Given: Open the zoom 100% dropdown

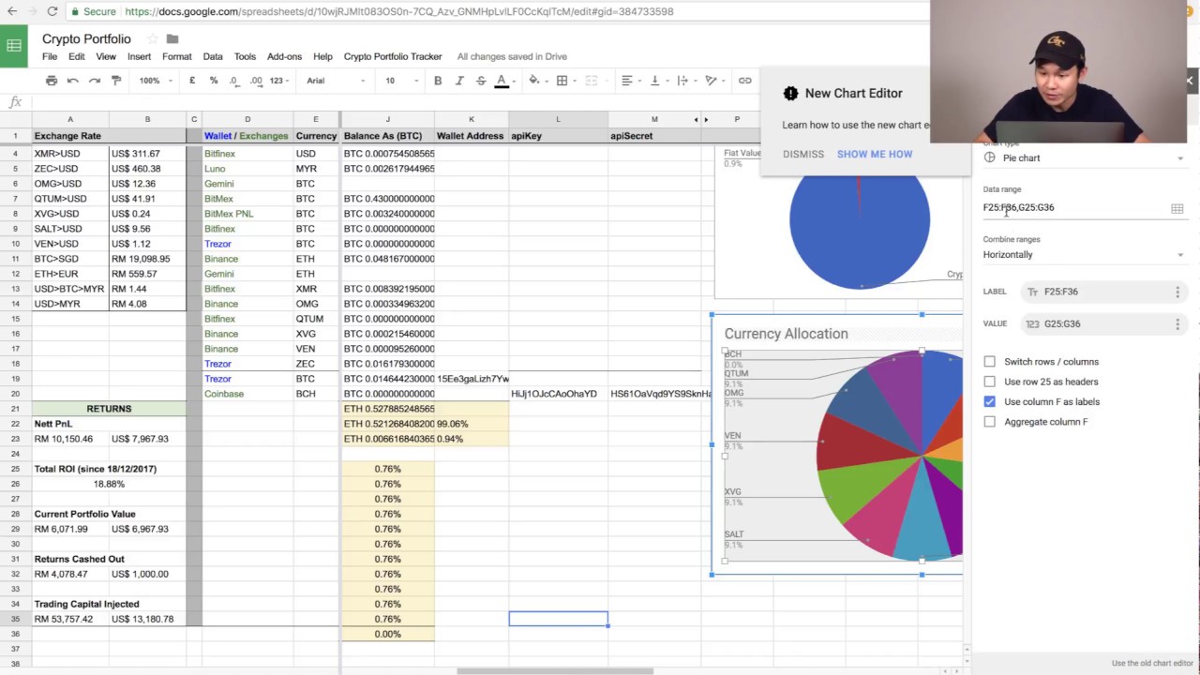Looking at the screenshot, I should pyautogui.click(x=156, y=81).
